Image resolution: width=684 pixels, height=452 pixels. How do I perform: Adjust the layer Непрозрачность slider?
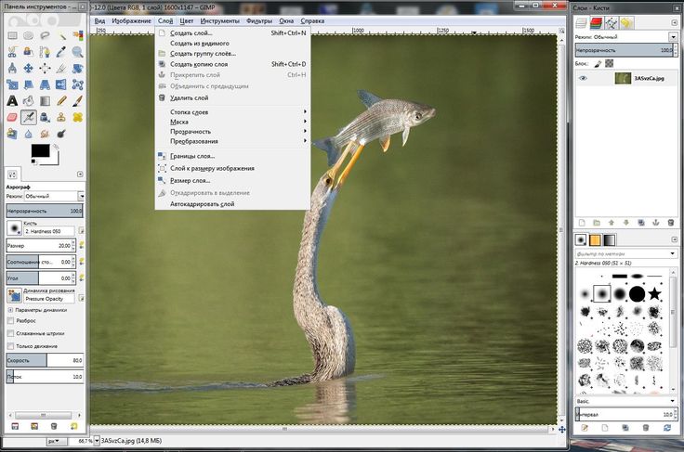625,50
